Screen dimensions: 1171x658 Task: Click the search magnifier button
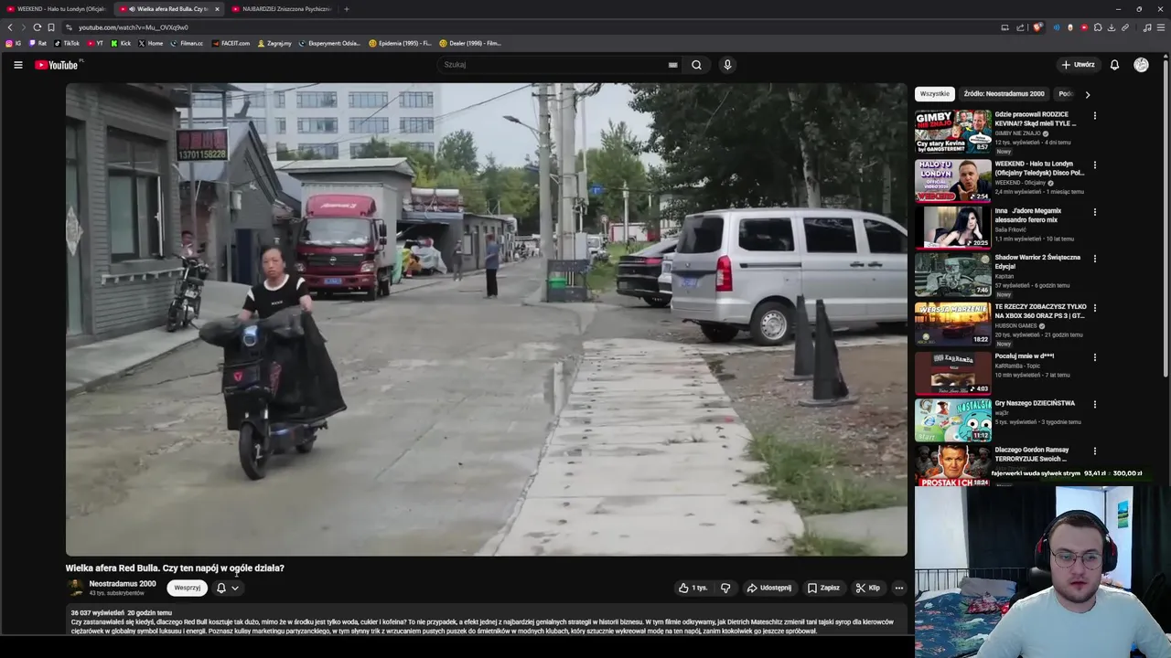pos(696,65)
